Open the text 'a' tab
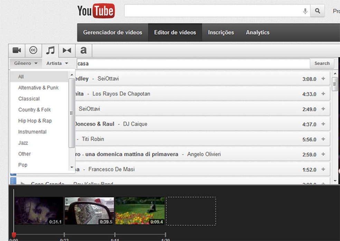340x241 pixels. pyautogui.click(x=84, y=50)
